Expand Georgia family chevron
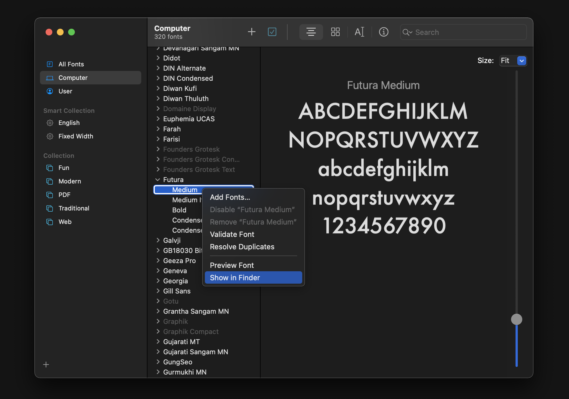 (x=158, y=281)
